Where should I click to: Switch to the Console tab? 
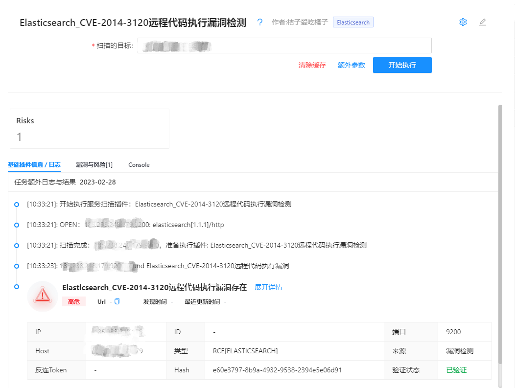pos(139,165)
